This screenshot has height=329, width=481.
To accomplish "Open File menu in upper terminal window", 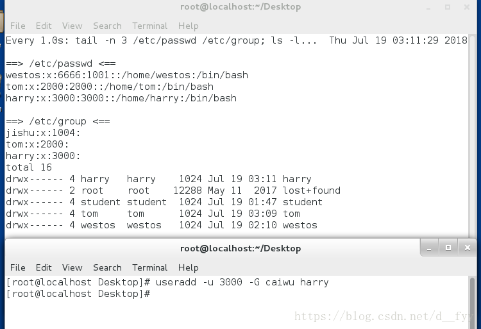I will (x=17, y=26).
